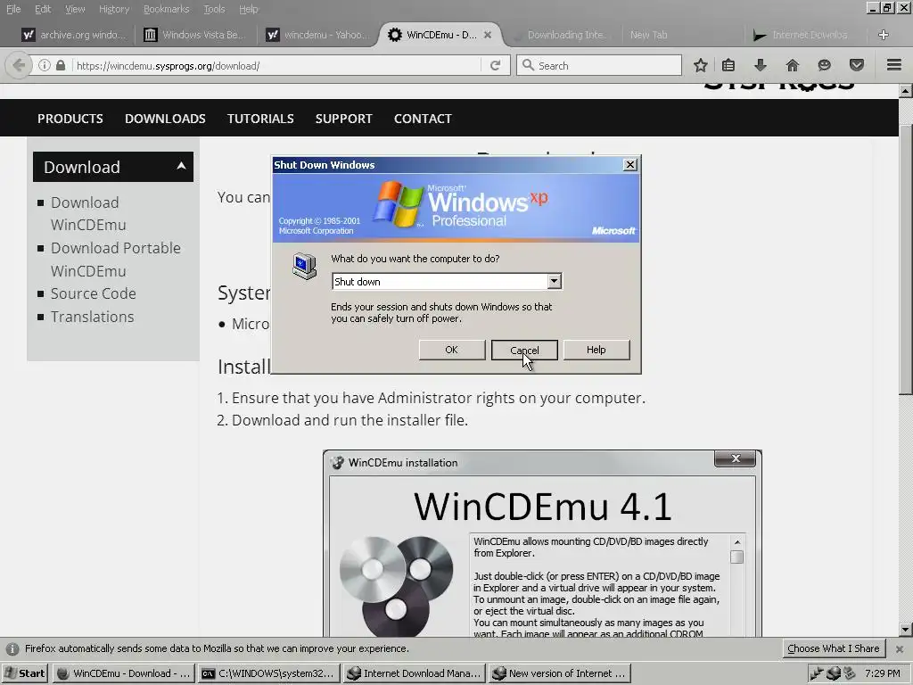This screenshot has height=685, width=913.
Task: Open the View menu
Action: point(75,9)
